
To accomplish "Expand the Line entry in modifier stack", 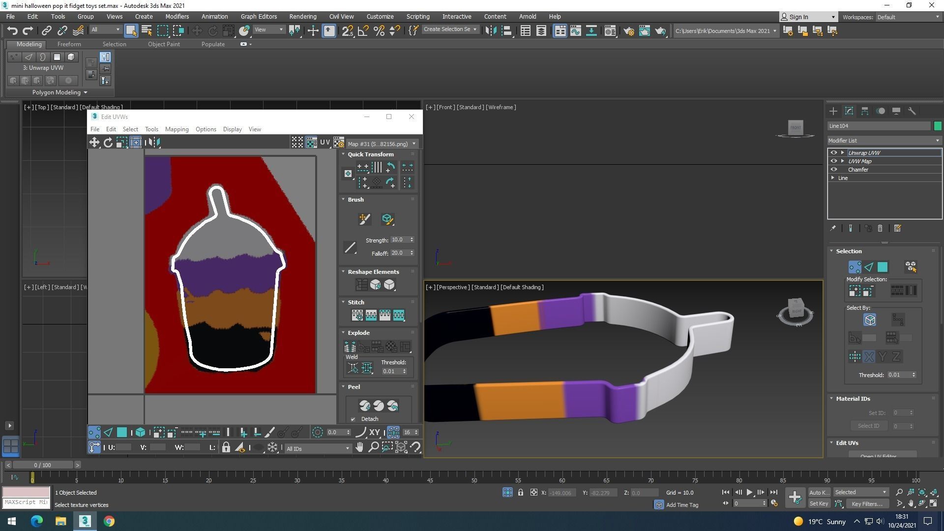I will [x=833, y=178].
